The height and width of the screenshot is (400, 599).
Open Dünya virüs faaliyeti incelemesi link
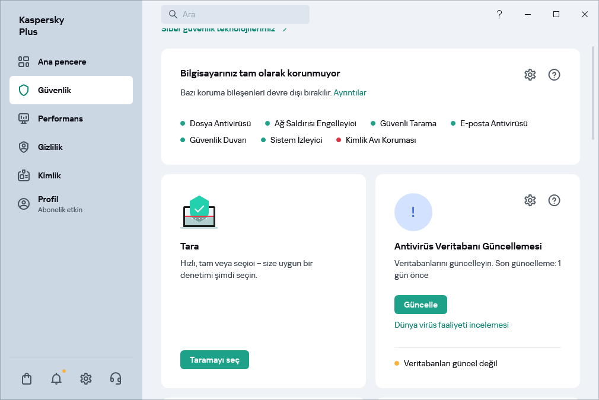pos(451,325)
